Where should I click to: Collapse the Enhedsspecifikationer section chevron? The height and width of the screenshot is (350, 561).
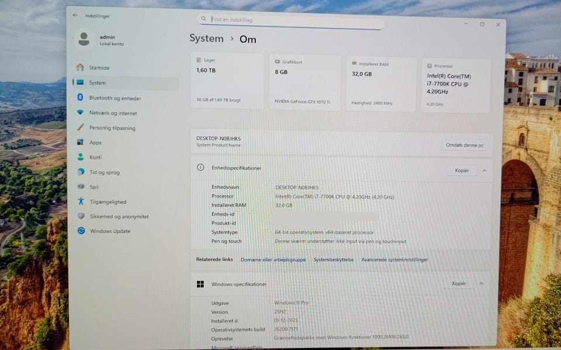tap(484, 171)
